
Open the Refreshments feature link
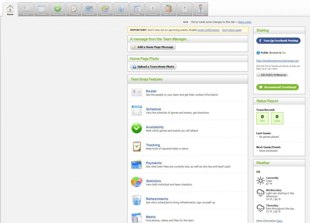(157, 199)
